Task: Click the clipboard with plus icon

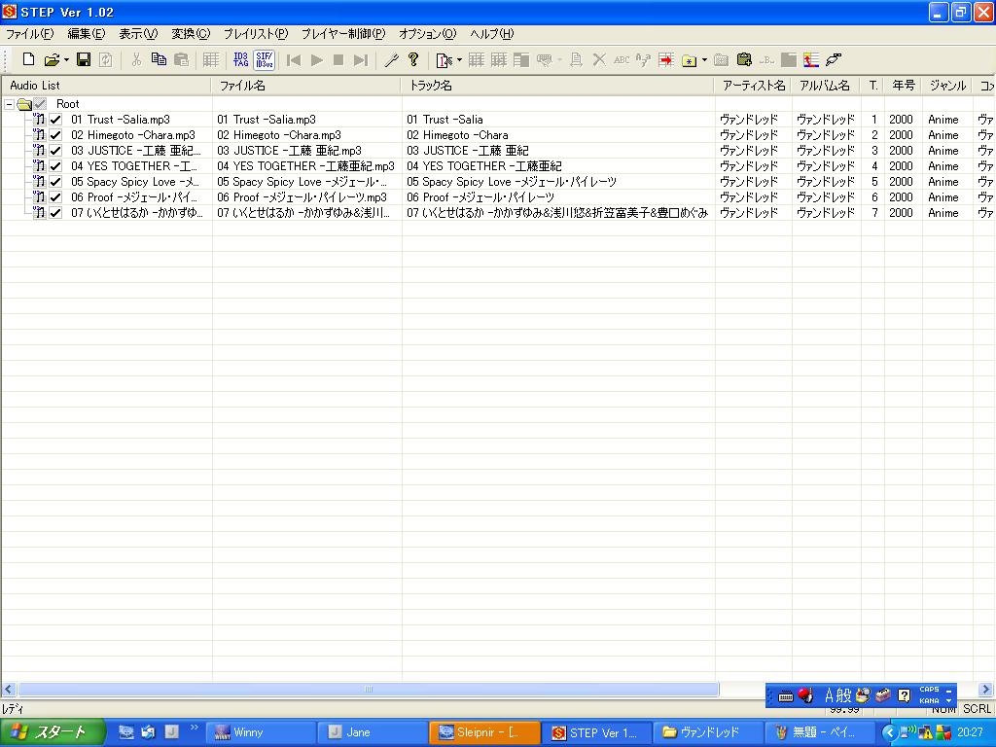Action: tap(744, 59)
